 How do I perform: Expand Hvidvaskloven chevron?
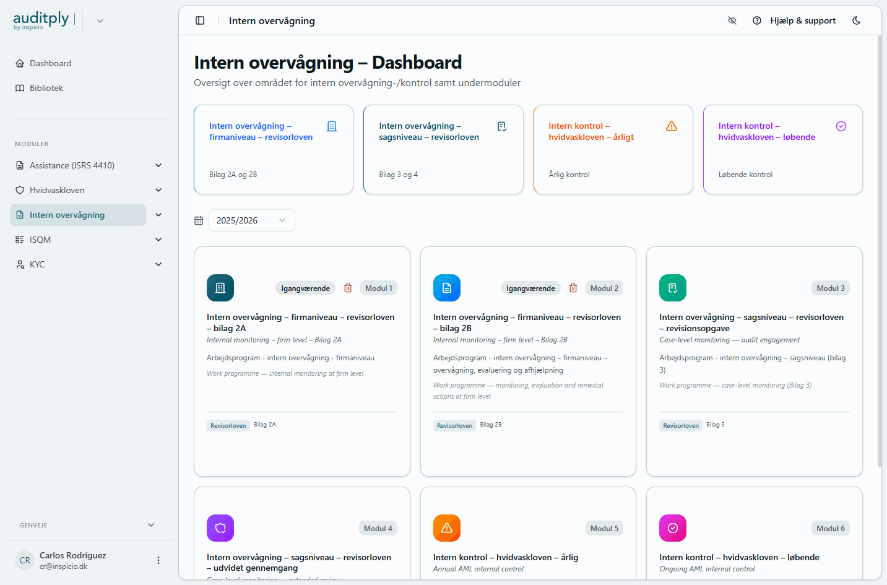[158, 190]
